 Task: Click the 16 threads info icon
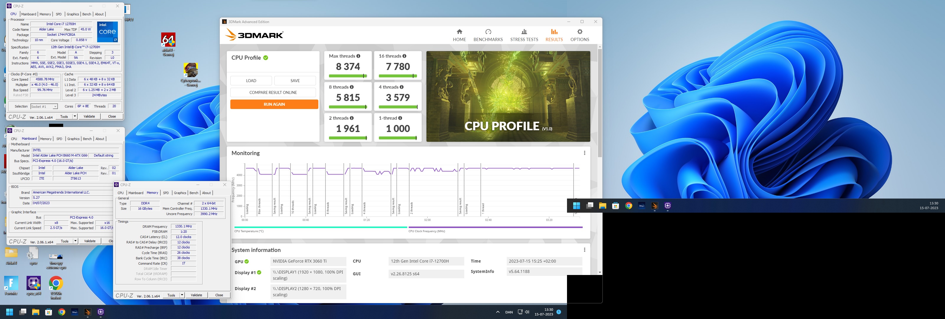point(404,56)
